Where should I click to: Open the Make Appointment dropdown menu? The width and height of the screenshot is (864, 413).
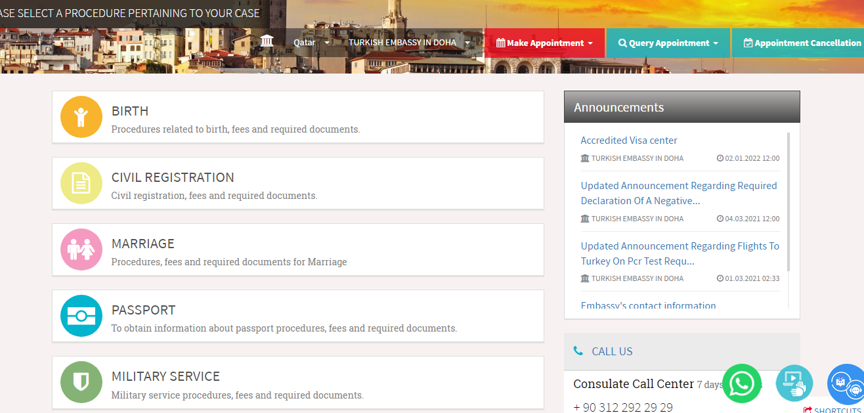tap(544, 43)
